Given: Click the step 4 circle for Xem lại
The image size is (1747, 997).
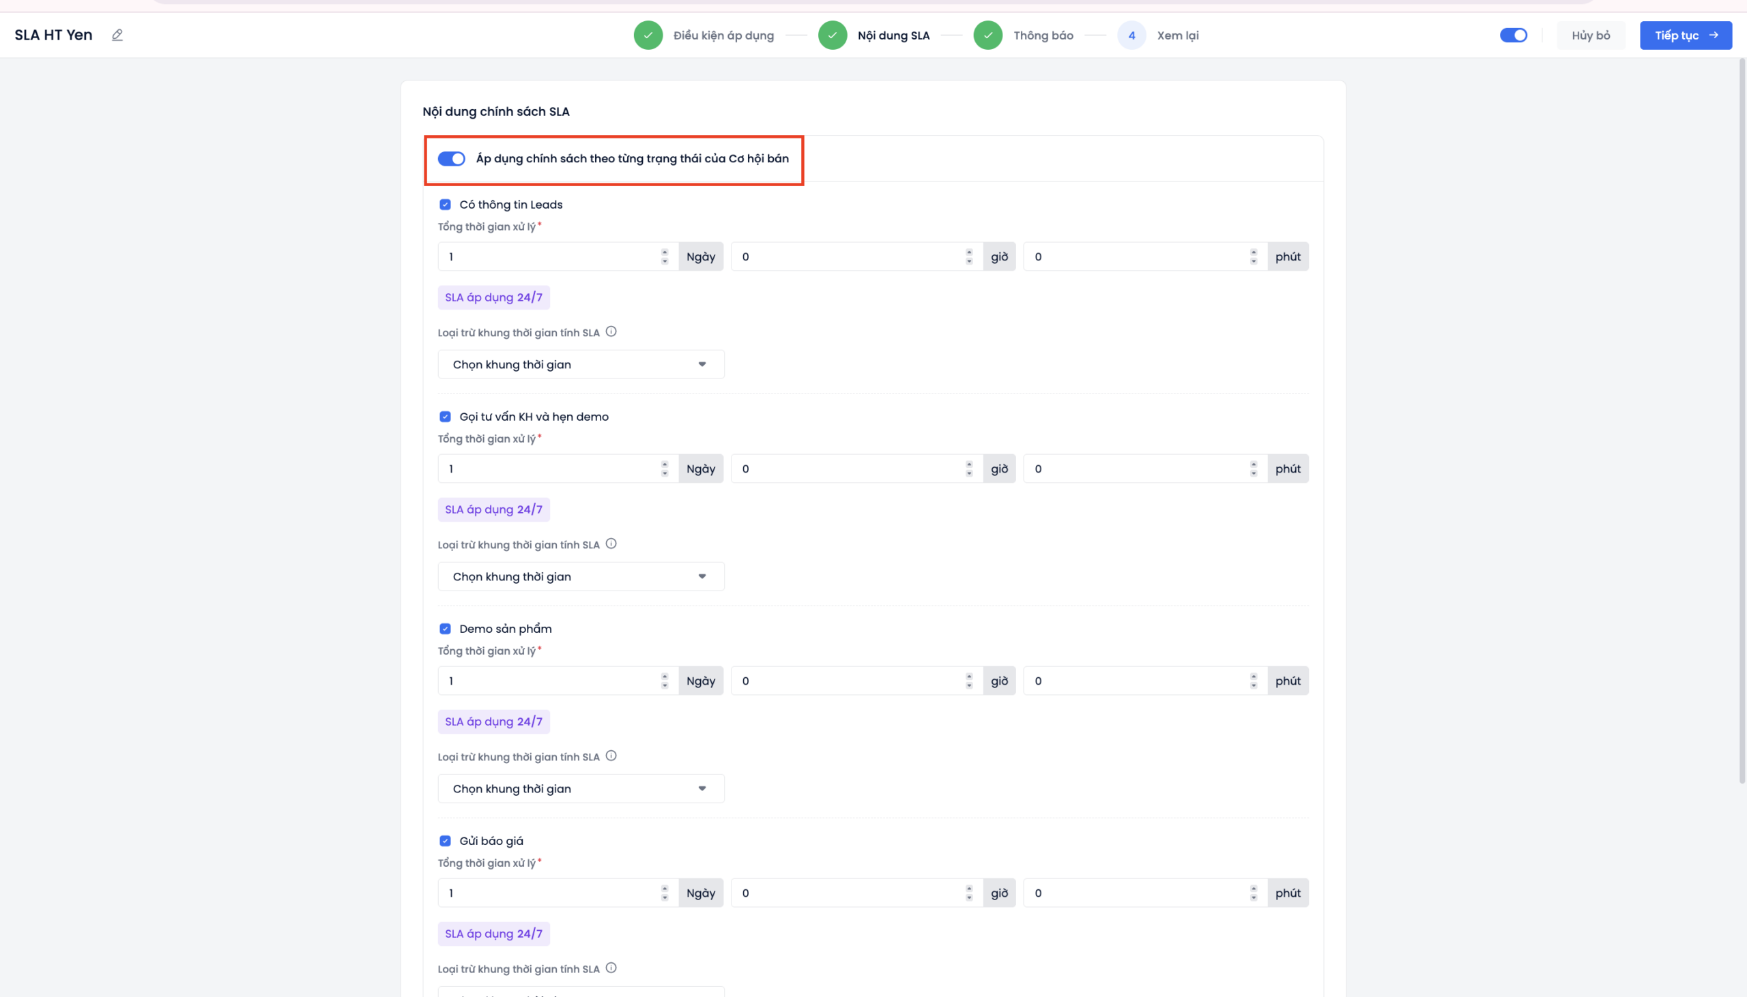Looking at the screenshot, I should pos(1131,35).
